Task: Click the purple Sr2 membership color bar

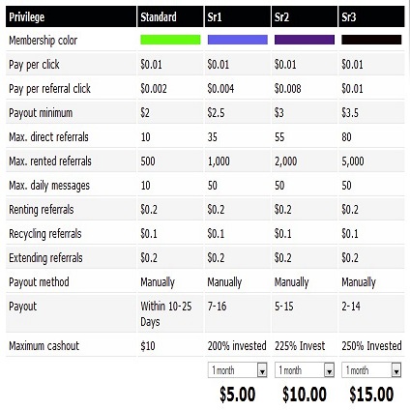Action: [305, 40]
